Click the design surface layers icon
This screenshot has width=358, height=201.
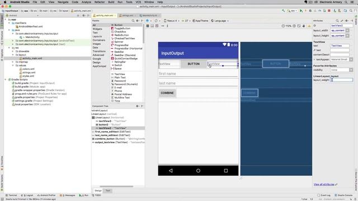click(148, 21)
